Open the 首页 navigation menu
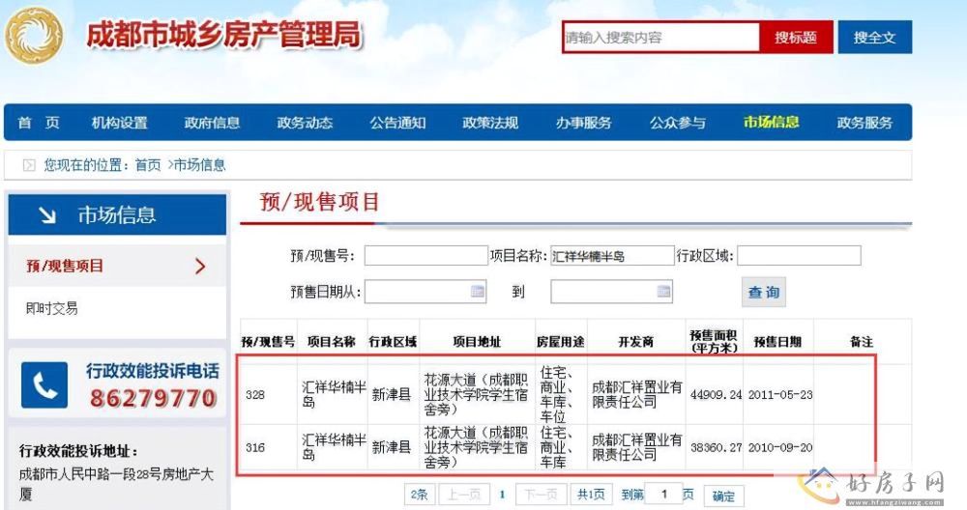Screen dimensions: 967x510 click(39, 123)
